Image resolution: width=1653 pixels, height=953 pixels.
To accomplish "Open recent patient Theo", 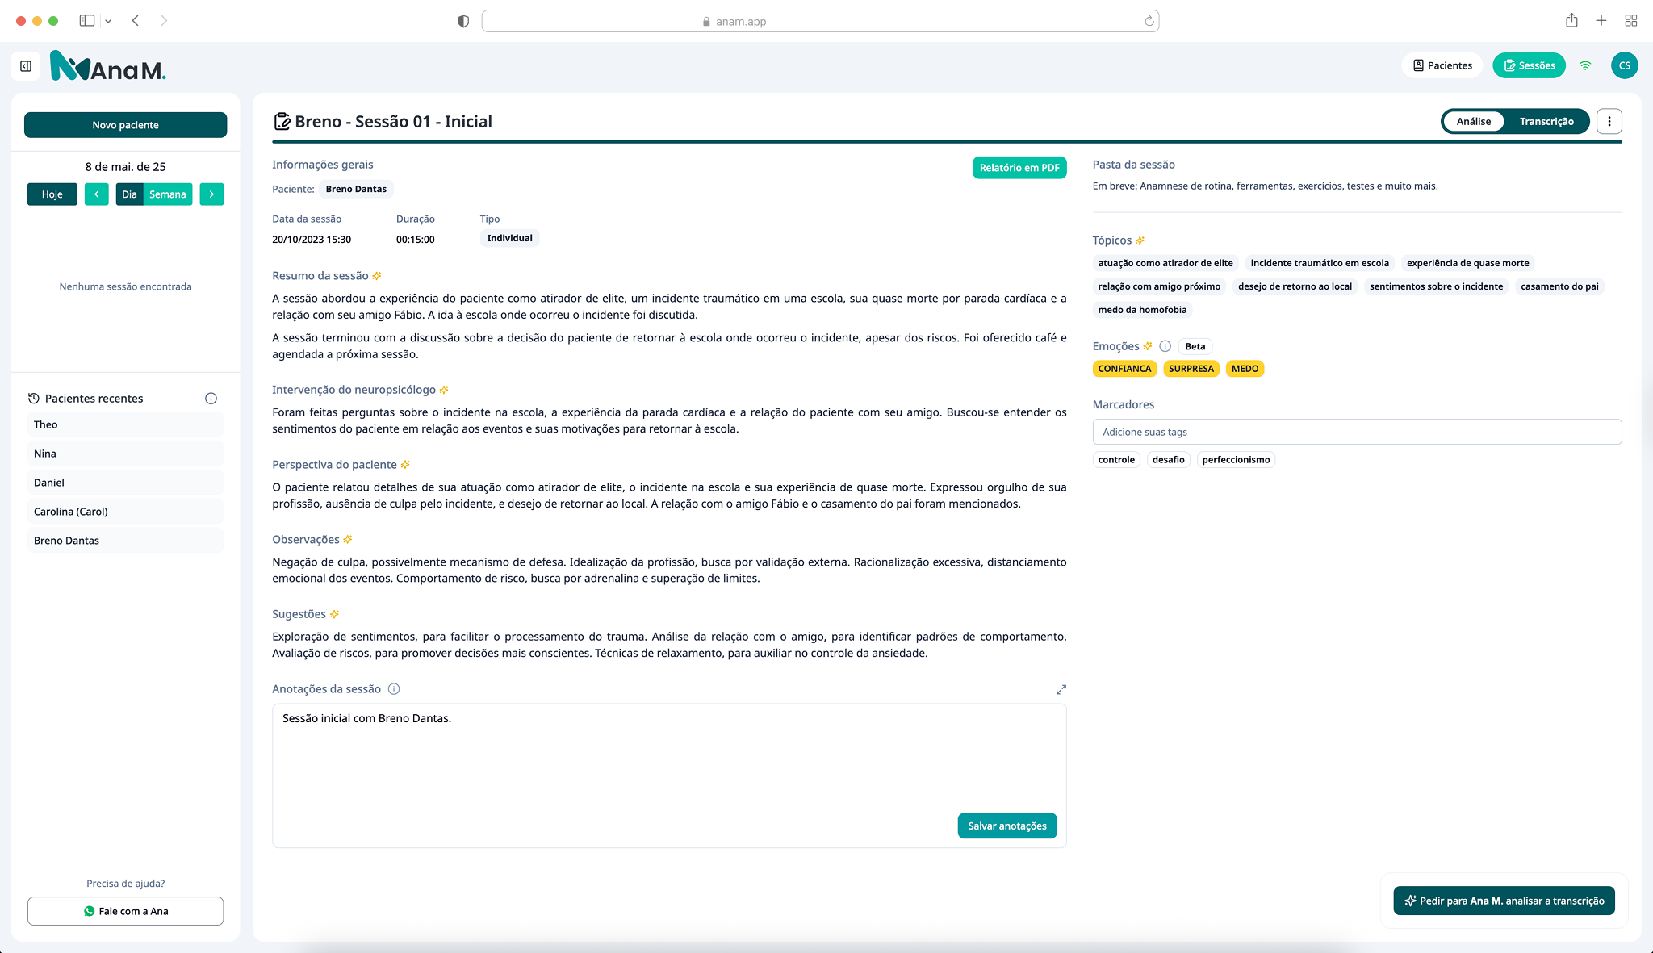I will click(125, 424).
